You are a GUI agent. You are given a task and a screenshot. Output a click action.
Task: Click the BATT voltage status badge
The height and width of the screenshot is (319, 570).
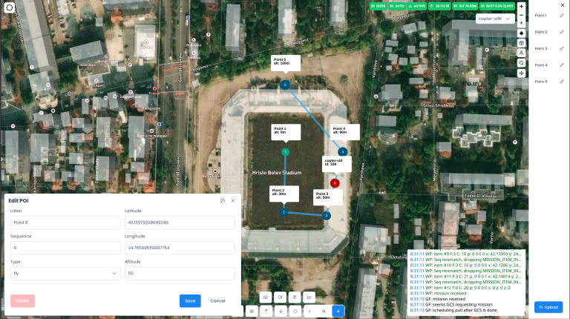(497, 6)
